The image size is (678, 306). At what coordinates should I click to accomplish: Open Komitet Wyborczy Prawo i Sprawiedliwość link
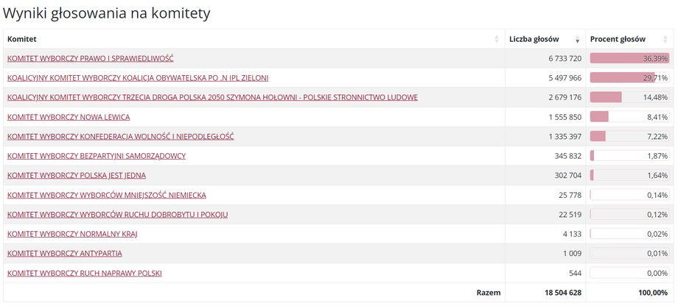(x=91, y=58)
